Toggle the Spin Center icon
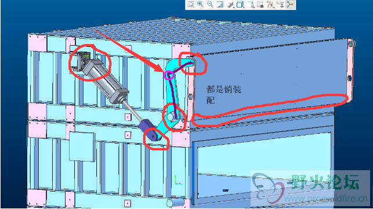The image size is (373, 209). [290, 4]
